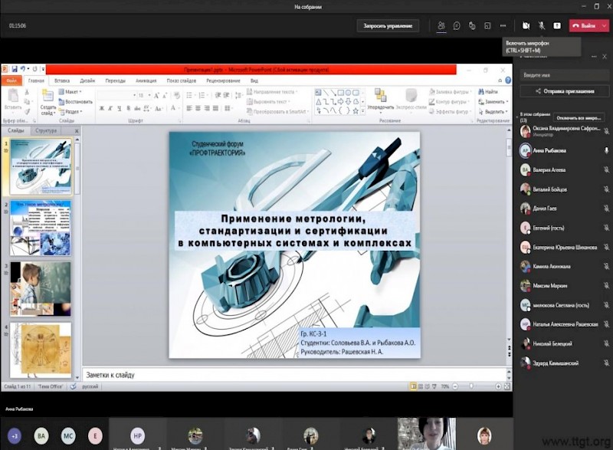Open more actions ellipsis in meeting toolbar
The height and width of the screenshot is (450, 613).
(503, 25)
